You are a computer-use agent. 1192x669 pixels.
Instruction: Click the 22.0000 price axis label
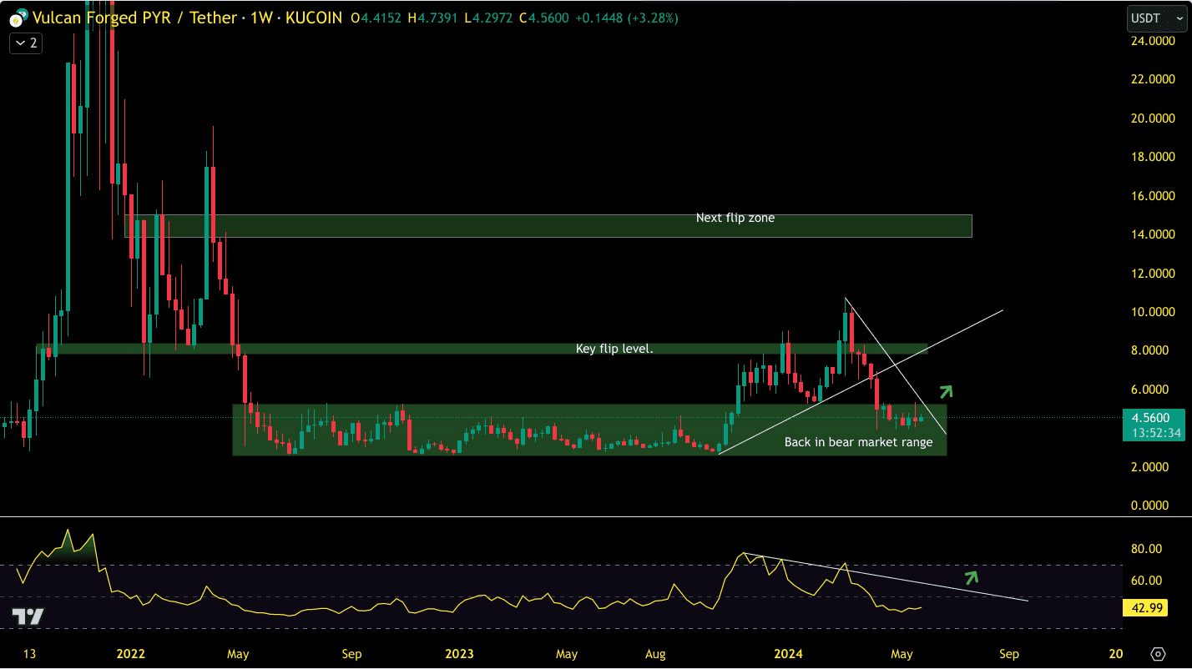click(x=1151, y=79)
